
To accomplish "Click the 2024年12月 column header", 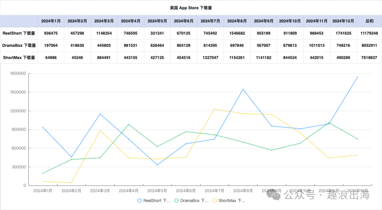I will pyautogui.click(x=343, y=21).
